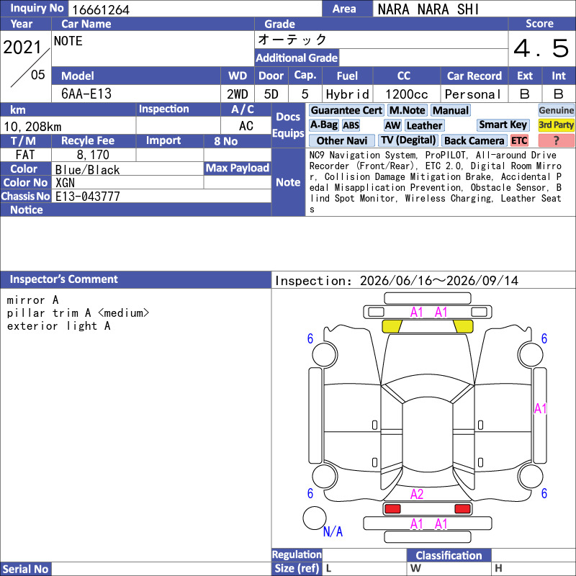Toggle the Genuine indicator
Screen dimensions: 576x576
coord(556,110)
